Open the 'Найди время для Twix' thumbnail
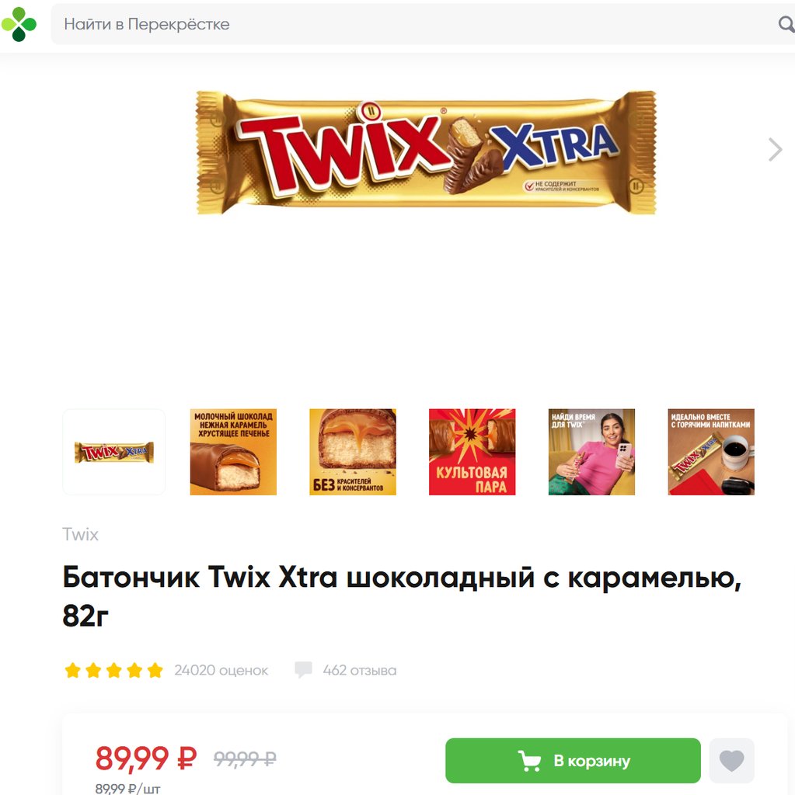This screenshot has width=795, height=795. (591, 452)
